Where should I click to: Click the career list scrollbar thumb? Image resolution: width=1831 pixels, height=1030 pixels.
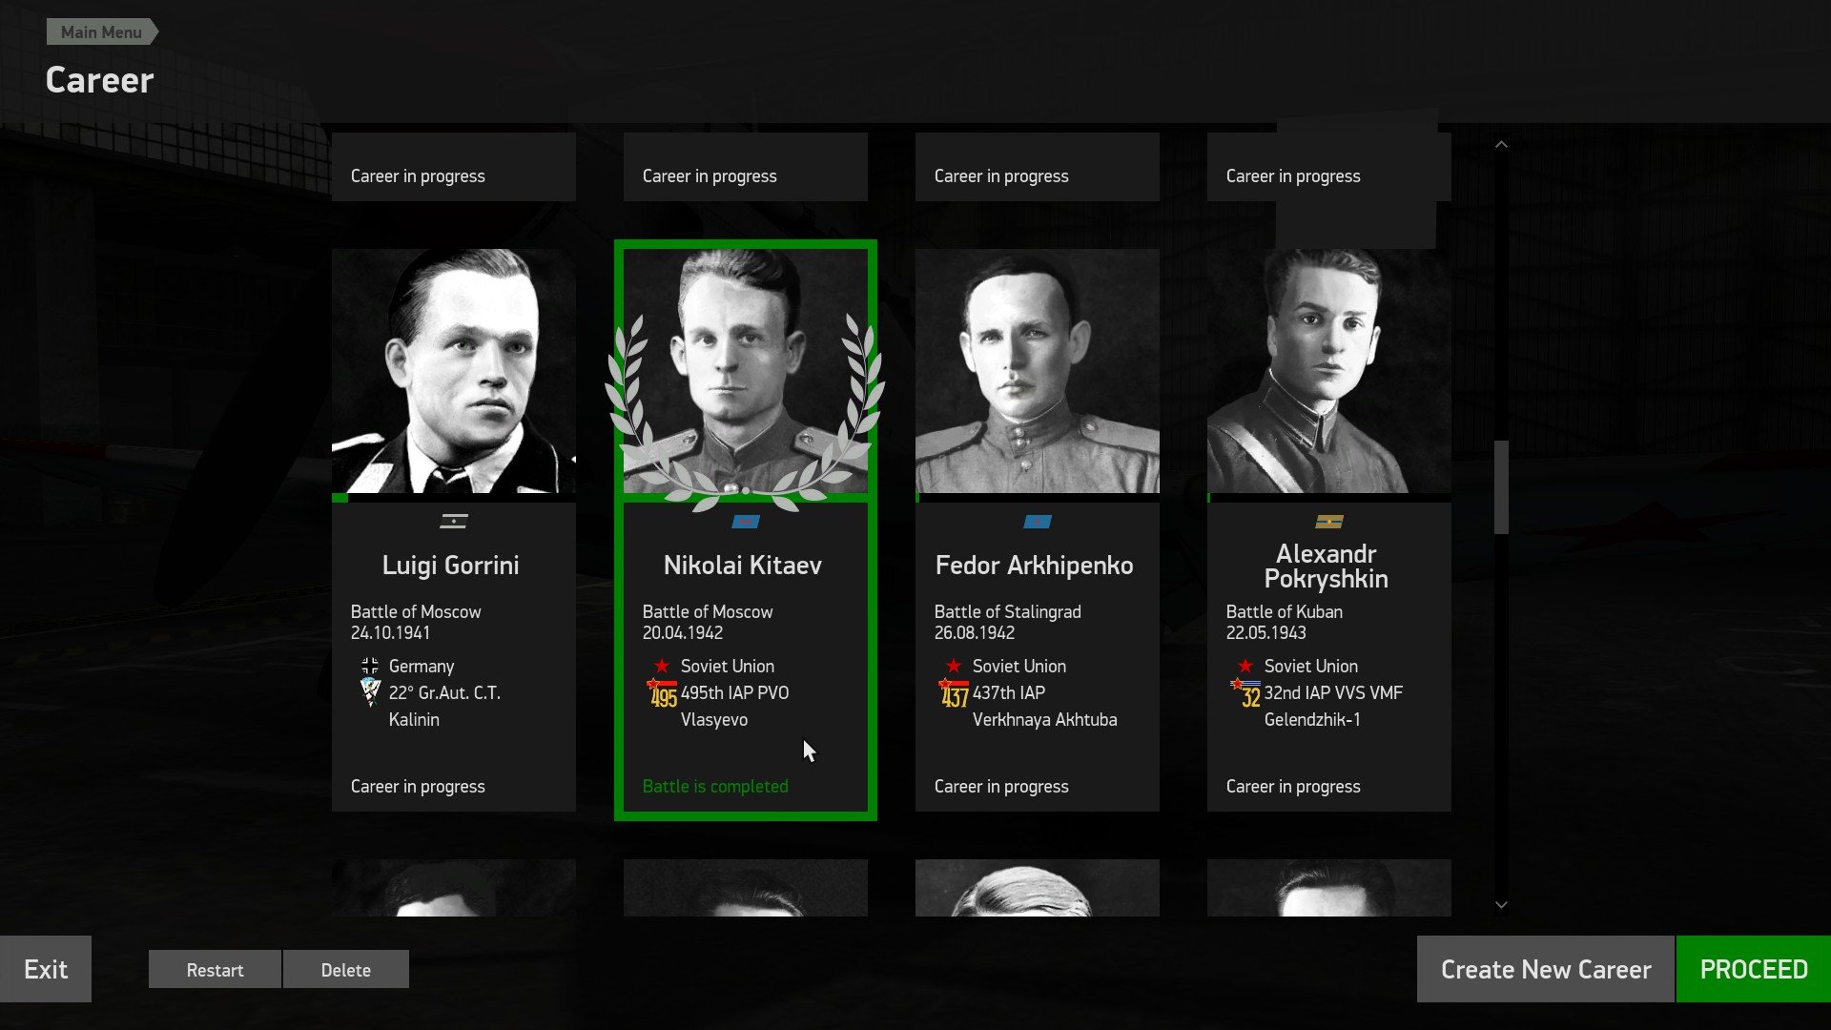pos(1501,487)
